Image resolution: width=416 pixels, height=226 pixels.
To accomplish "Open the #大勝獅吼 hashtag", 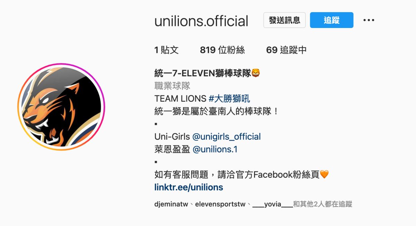I will coord(229,98).
